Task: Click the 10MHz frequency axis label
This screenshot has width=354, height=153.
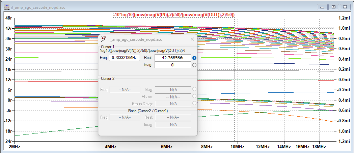Action: pos(238,147)
